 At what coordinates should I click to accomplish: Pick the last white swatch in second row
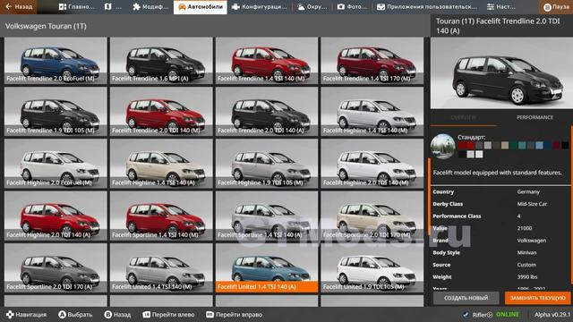pyautogui.click(x=479, y=154)
